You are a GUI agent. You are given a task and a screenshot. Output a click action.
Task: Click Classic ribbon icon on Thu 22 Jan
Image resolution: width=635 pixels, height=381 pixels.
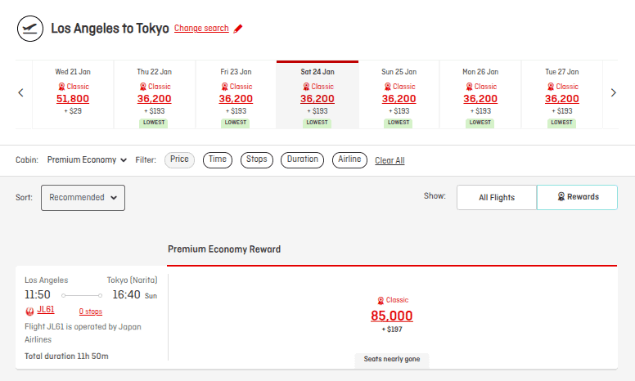143,87
